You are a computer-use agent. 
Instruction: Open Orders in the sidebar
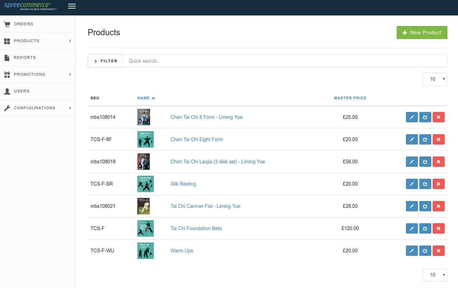pos(23,24)
